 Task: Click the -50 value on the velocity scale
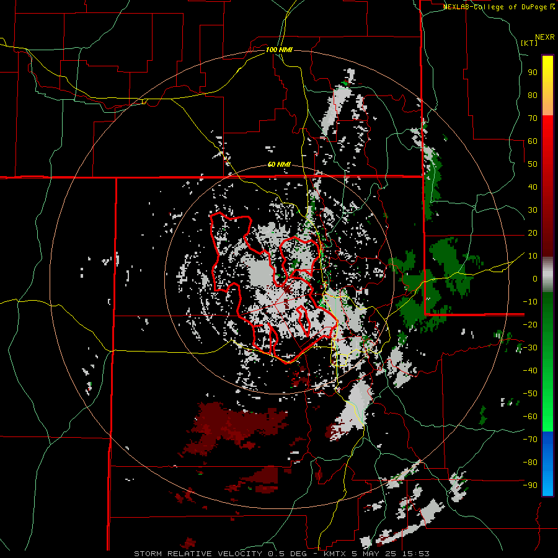530,394
